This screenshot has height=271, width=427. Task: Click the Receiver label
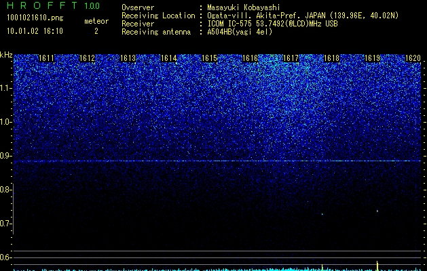click(138, 24)
